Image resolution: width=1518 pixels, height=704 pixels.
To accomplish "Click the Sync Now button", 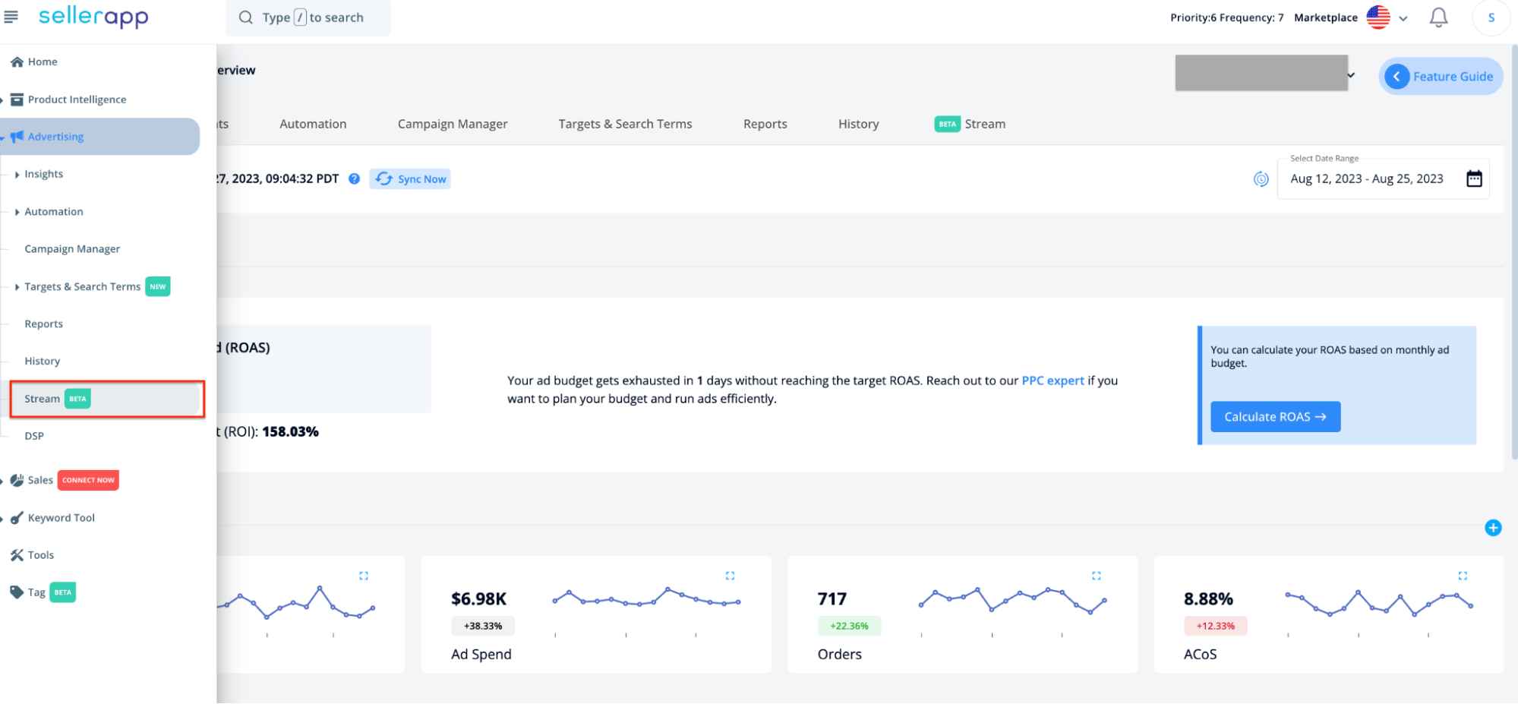I will [x=410, y=178].
